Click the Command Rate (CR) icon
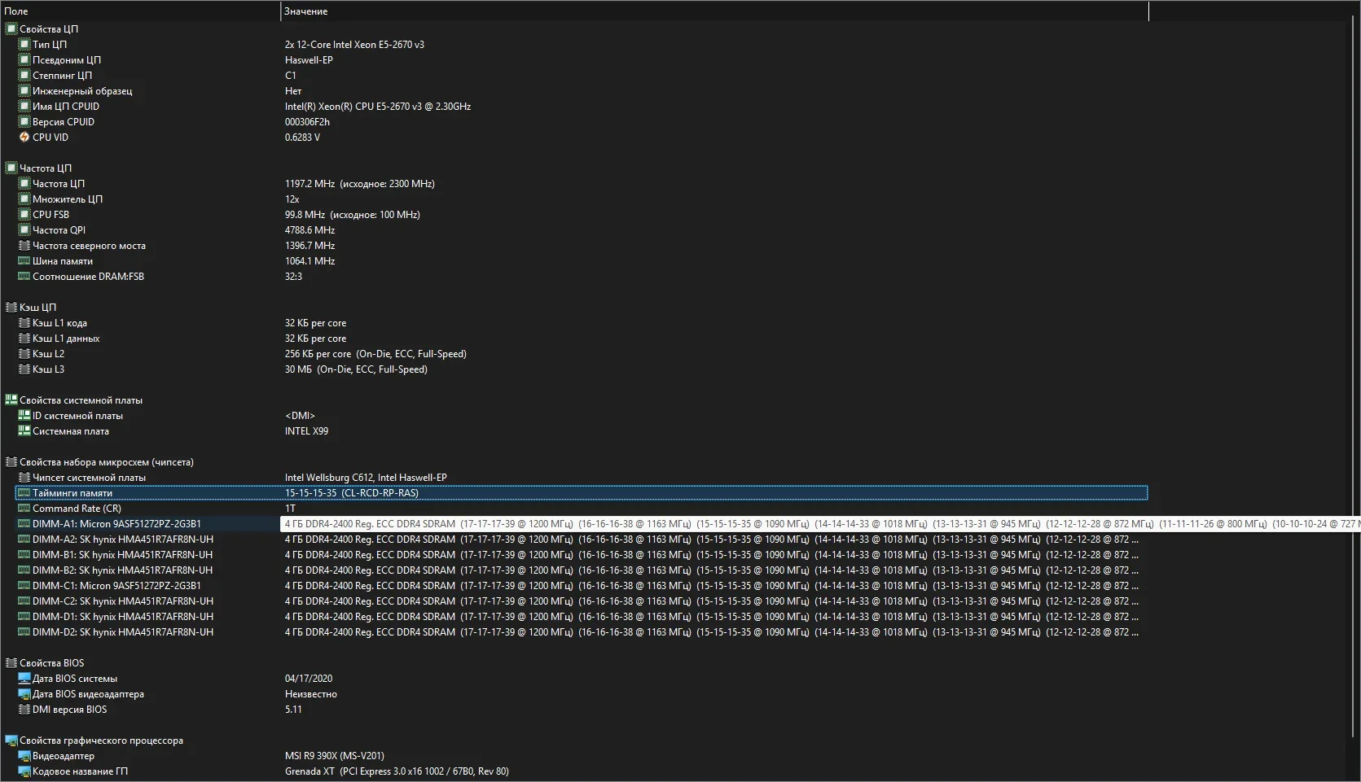 tap(24, 509)
